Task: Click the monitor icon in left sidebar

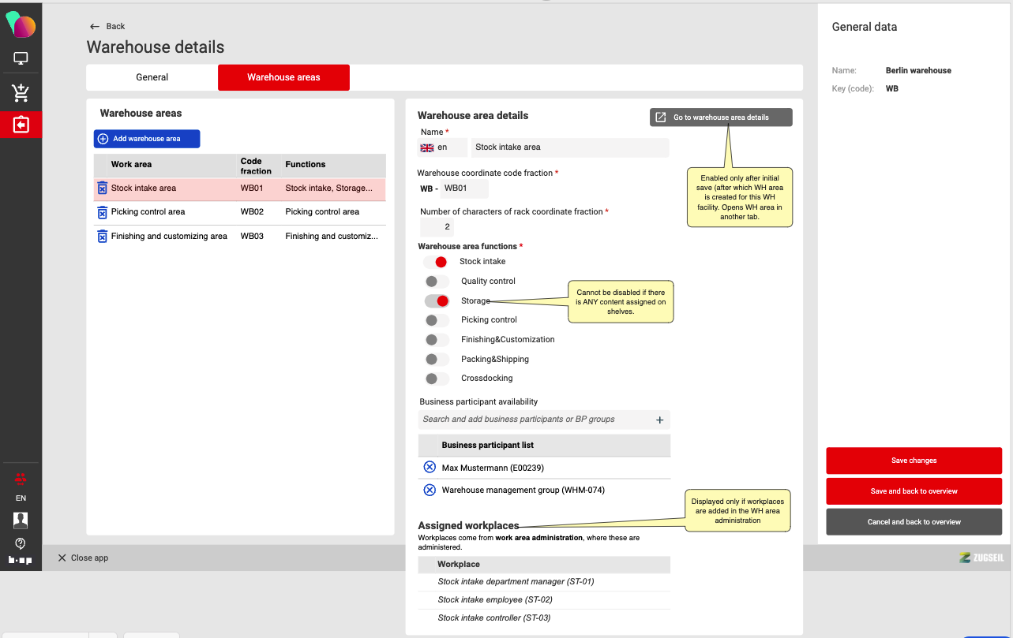Action: pyautogui.click(x=21, y=58)
